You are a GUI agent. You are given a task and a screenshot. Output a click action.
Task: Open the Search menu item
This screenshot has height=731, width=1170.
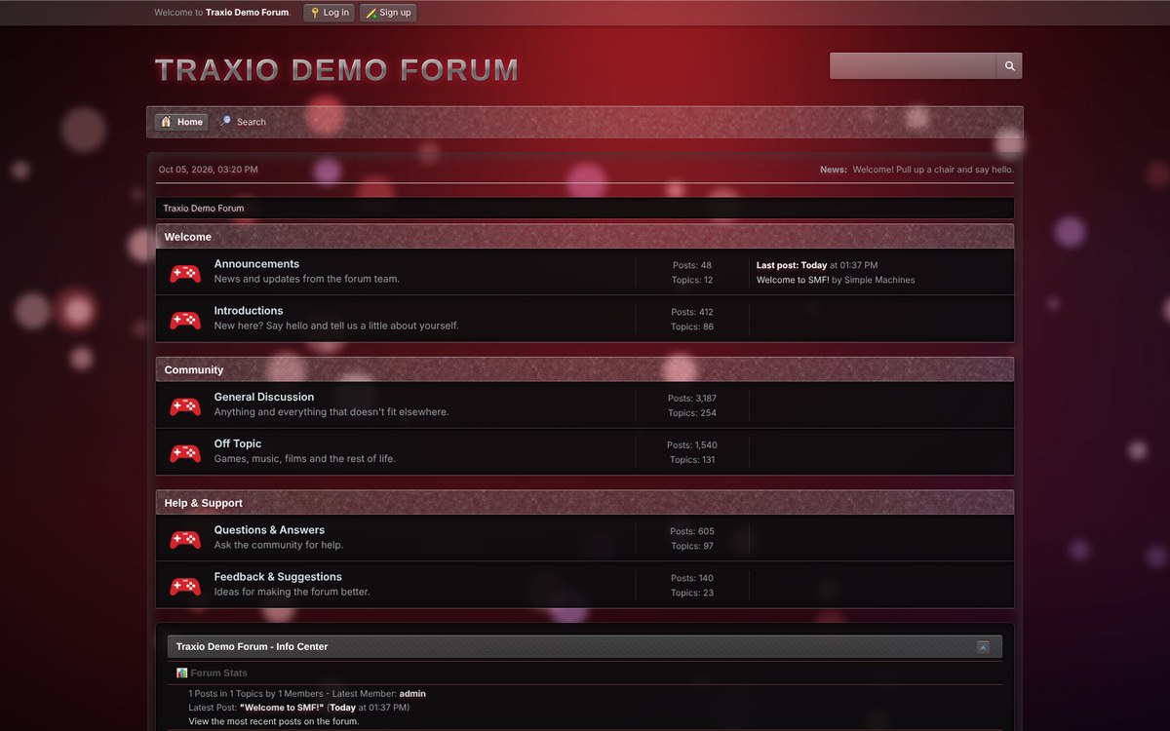click(243, 122)
